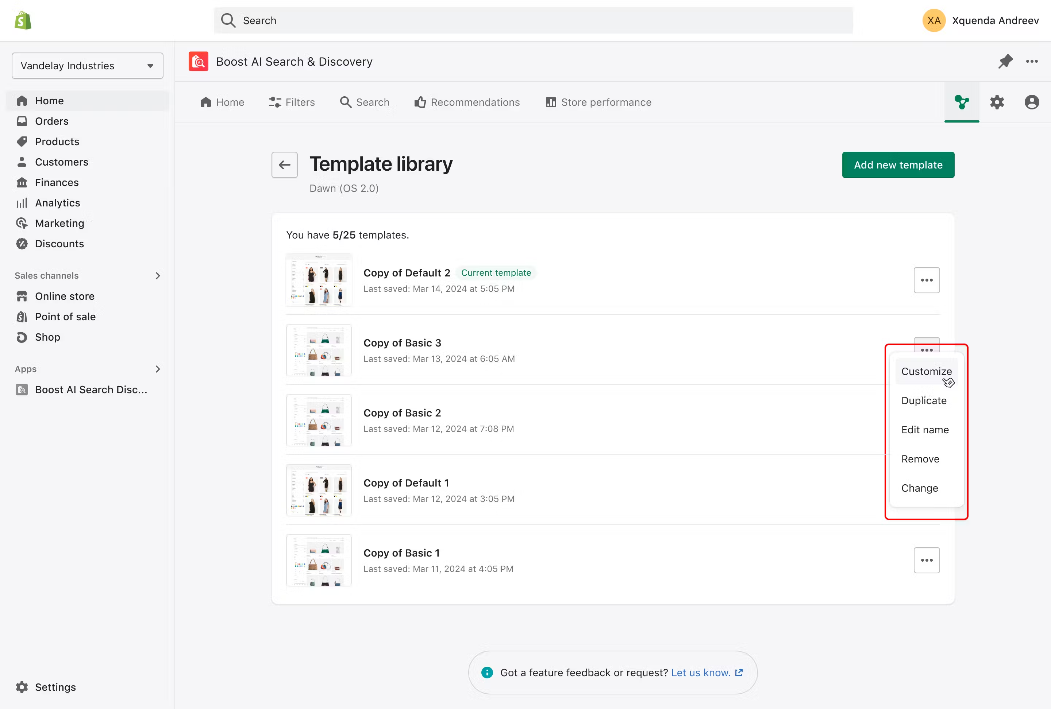1051x709 pixels.
Task: Click the Copy of Basic 2 thumbnail
Action: [x=318, y=420]
